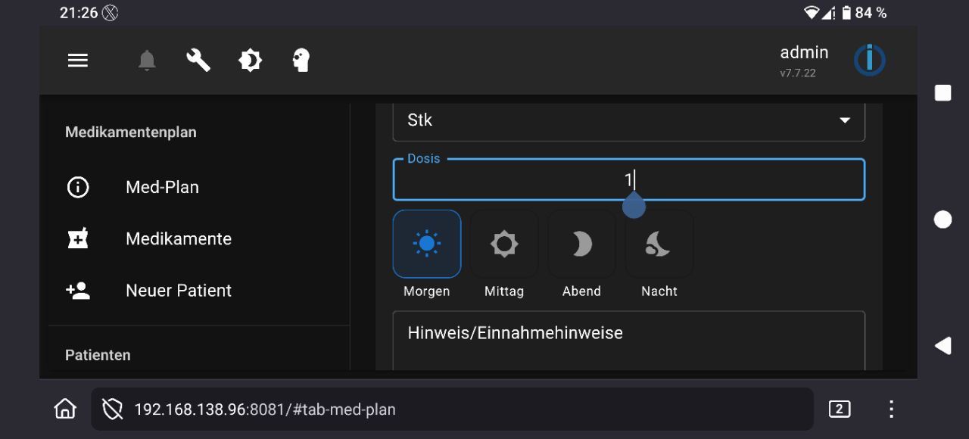Toggle the Abend time-of-day button

click(581, 244)
